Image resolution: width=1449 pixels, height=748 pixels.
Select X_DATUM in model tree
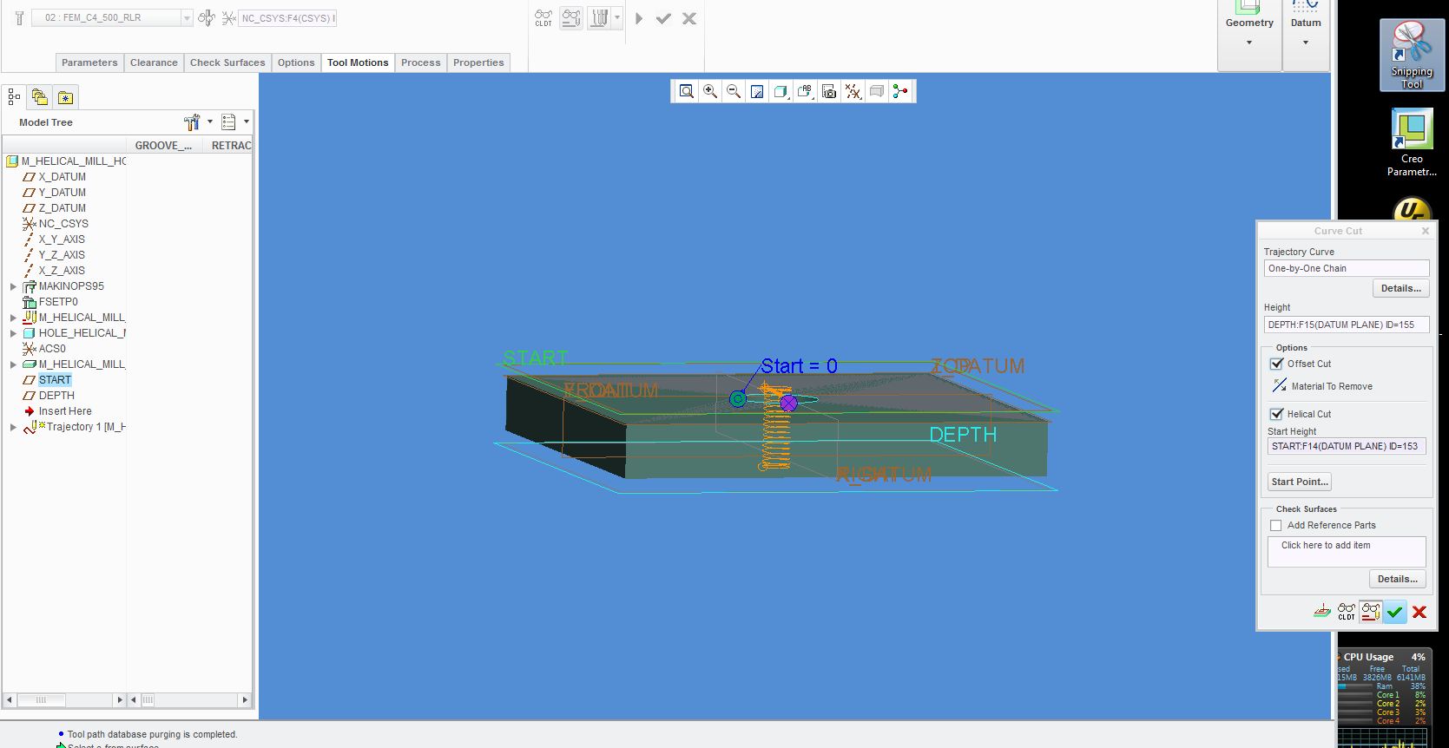coord(62,176)
